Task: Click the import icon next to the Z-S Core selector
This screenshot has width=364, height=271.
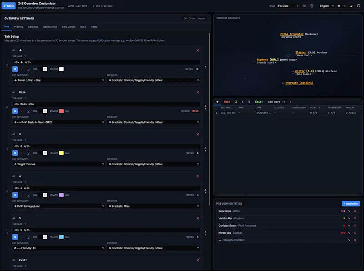Action: point(304,6)
